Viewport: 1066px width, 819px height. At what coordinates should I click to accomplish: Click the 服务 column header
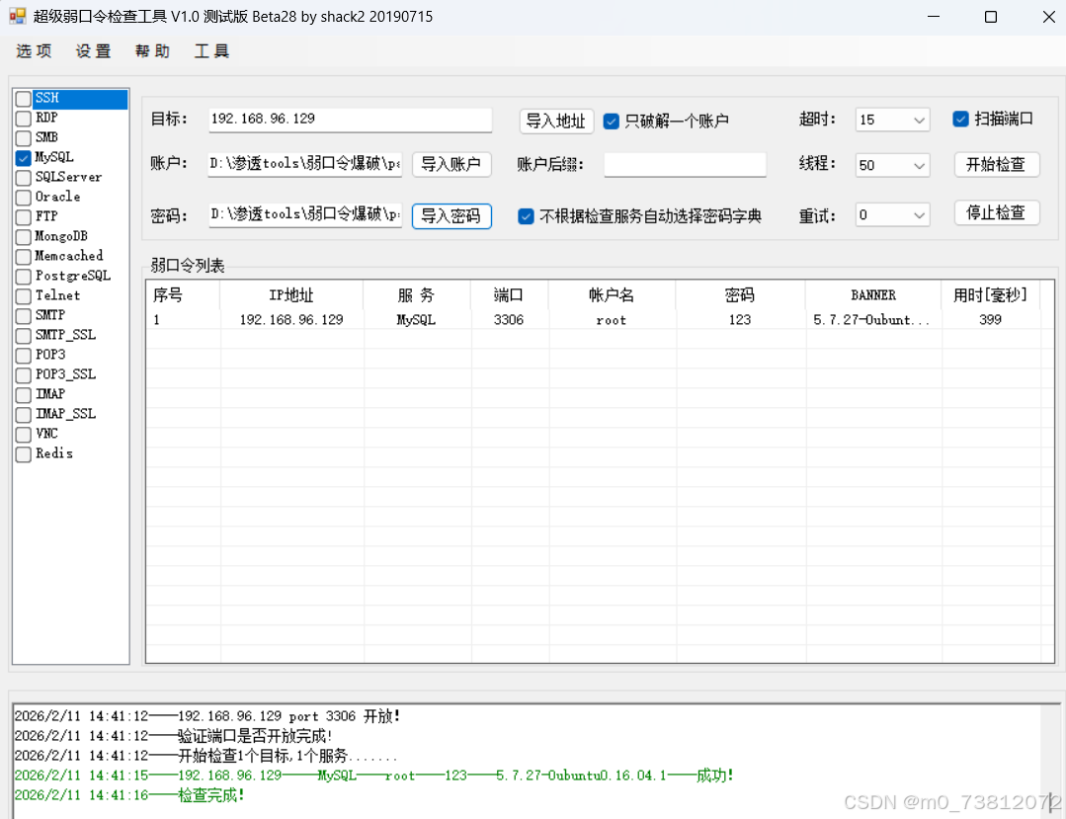[417, 295]
